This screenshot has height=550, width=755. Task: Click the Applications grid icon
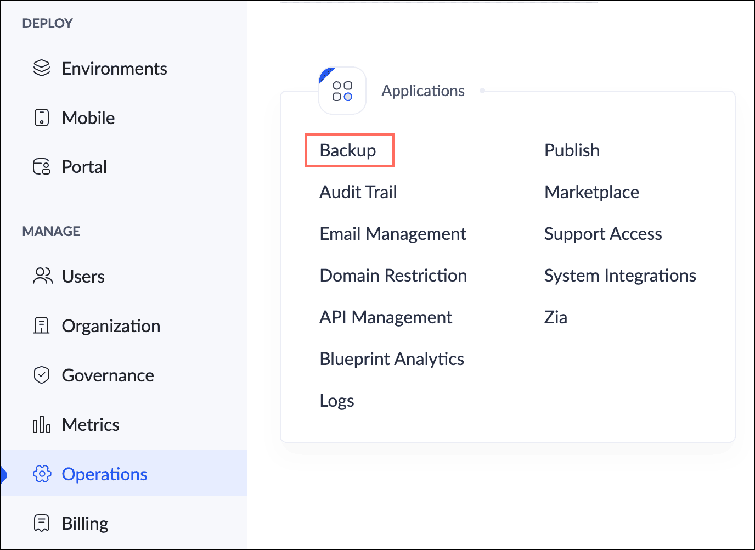coord(342,91)
